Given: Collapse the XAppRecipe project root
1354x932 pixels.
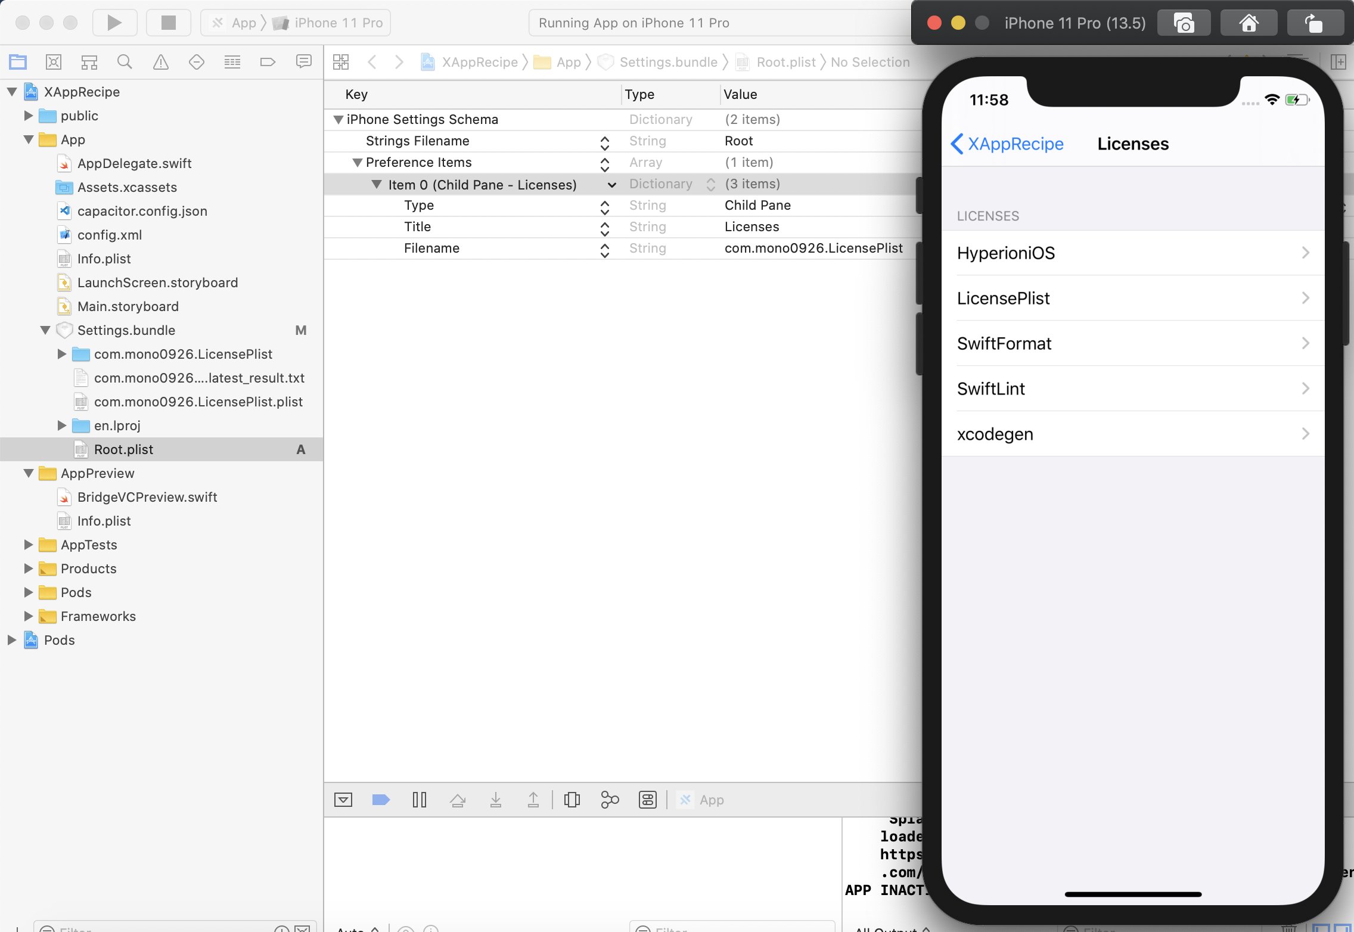Looking at the screenshot, I should pos(12,92).
